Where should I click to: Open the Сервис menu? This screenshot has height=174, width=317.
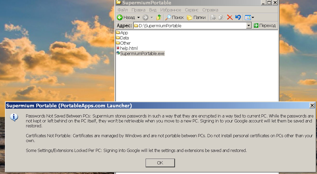coord(192,10)
